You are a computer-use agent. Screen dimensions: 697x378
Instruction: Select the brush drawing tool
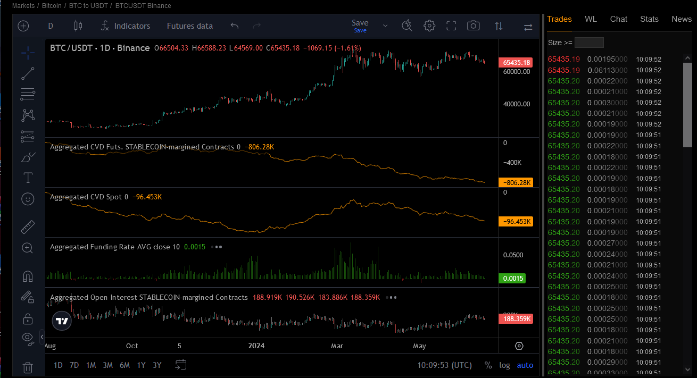(x=28, y=157)
